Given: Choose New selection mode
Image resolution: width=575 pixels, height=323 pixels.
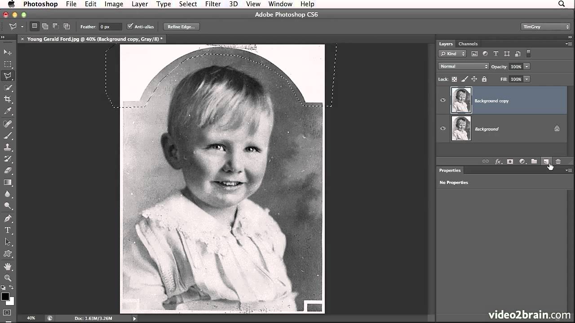Looking at the screenshot, I should (34, 26).
